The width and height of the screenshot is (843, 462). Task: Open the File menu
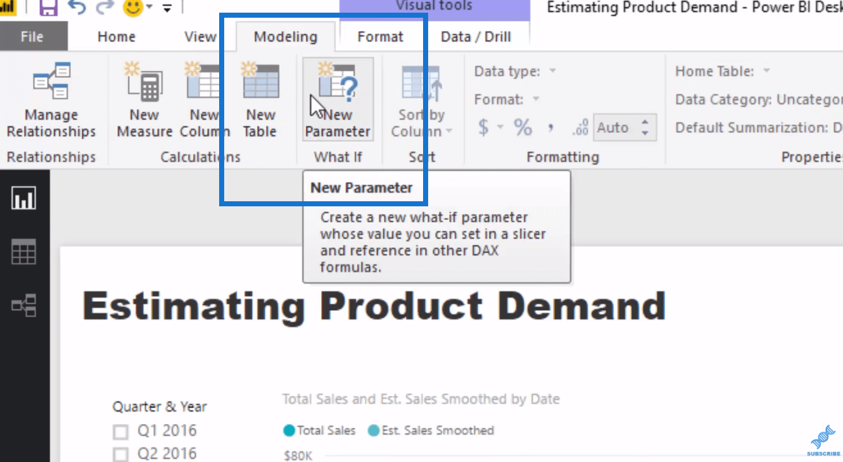tap(32, 37)
